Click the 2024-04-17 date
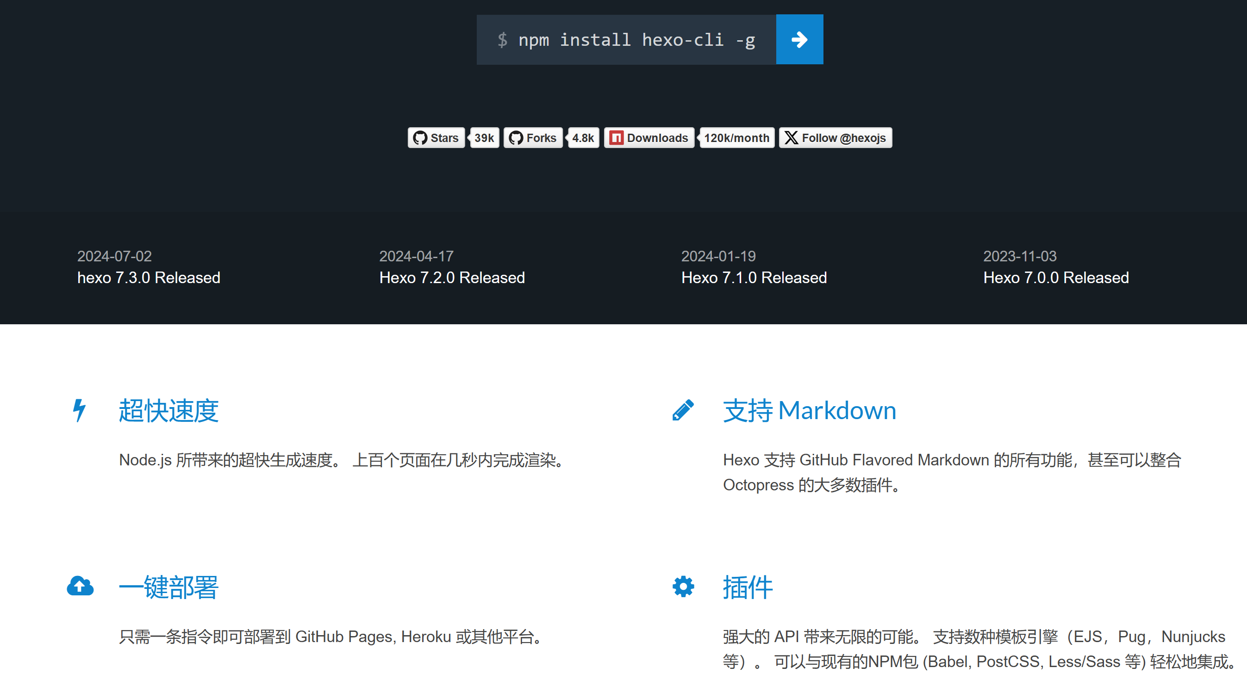The image size is (1247, 674). pyautogui.click(x=416, y=256)
